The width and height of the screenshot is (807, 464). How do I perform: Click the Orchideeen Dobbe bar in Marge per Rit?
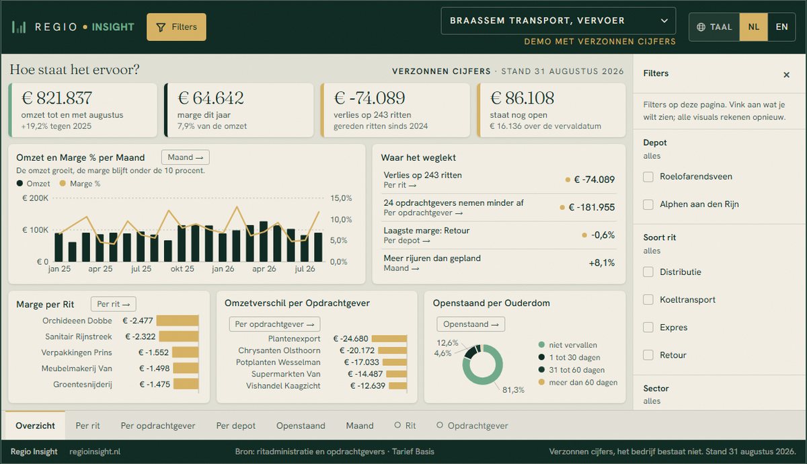point(178,321)
